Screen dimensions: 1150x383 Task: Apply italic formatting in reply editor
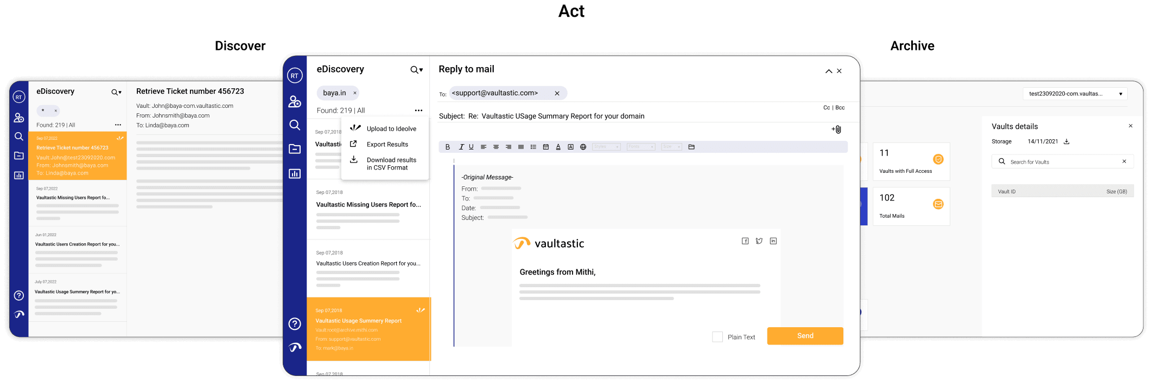[x=461, y=147]
